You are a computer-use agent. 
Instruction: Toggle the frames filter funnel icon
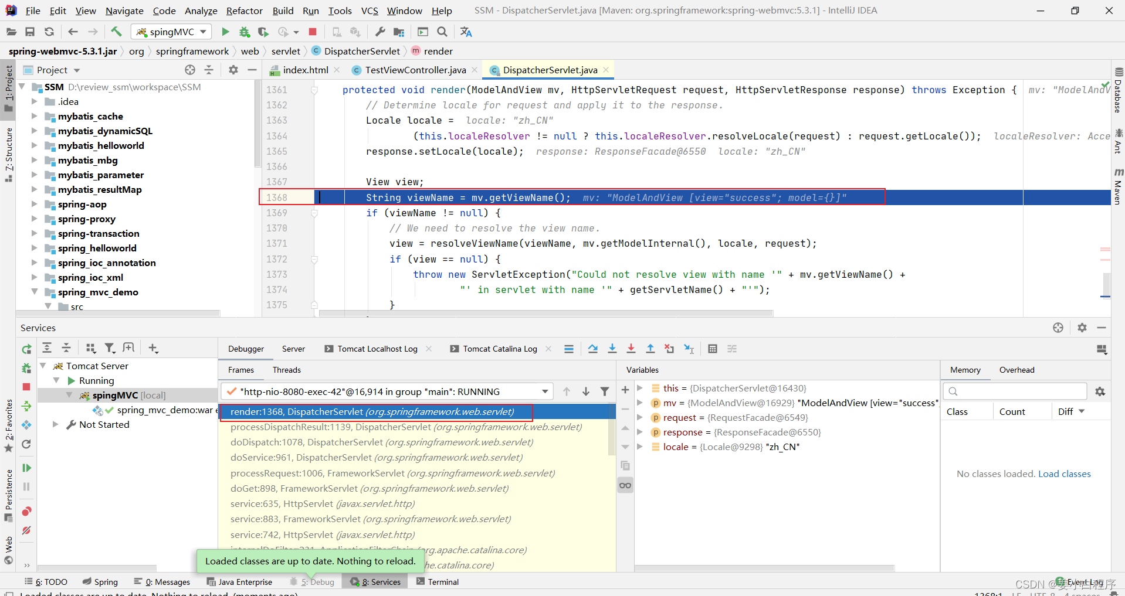(x=605, y=391)
